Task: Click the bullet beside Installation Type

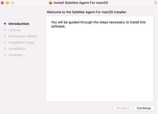Action: (x=5, y=42)
